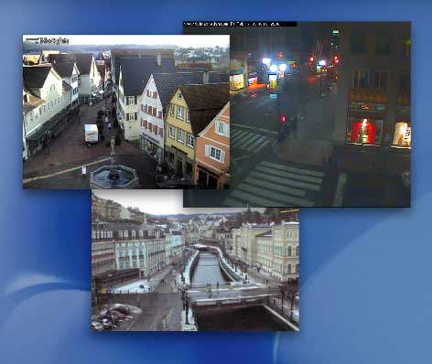Click the yellow half-timbered house facade

(179, 128)
